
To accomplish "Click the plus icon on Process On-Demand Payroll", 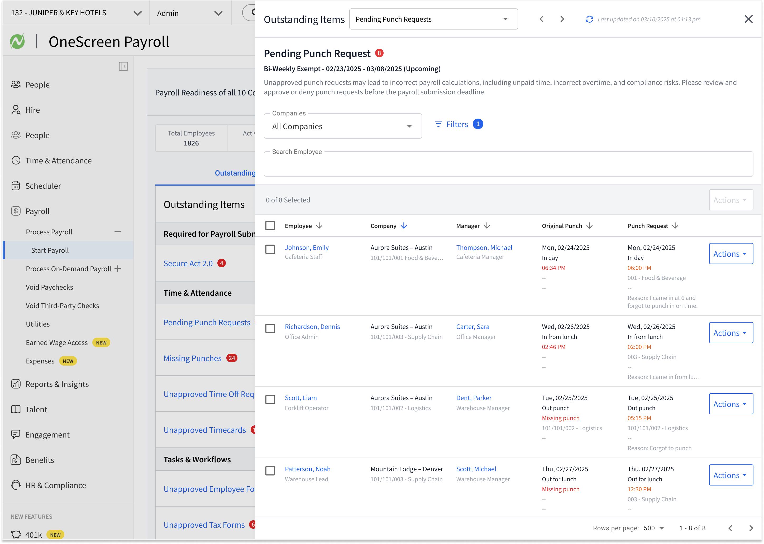I will 118,269.
